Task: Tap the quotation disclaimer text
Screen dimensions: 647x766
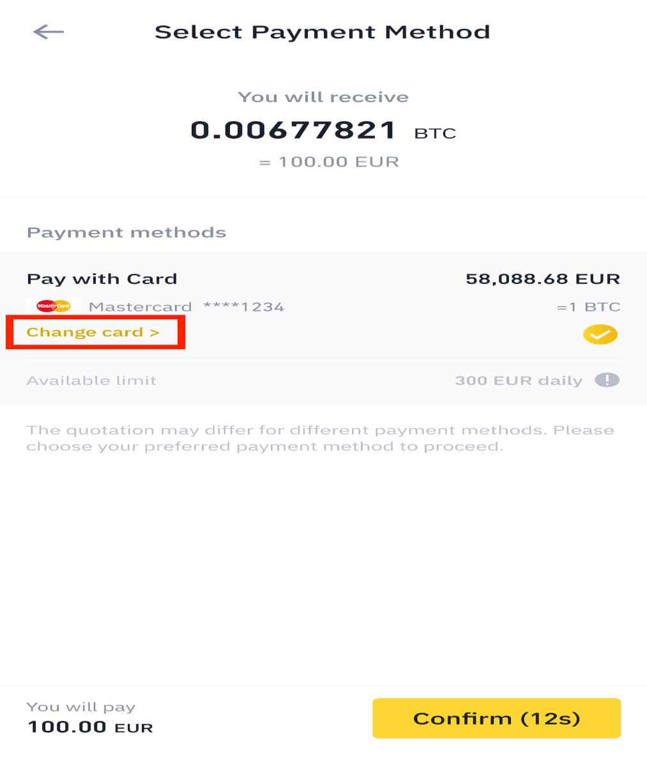Action: pyautogui.click(x=320, y=439)
